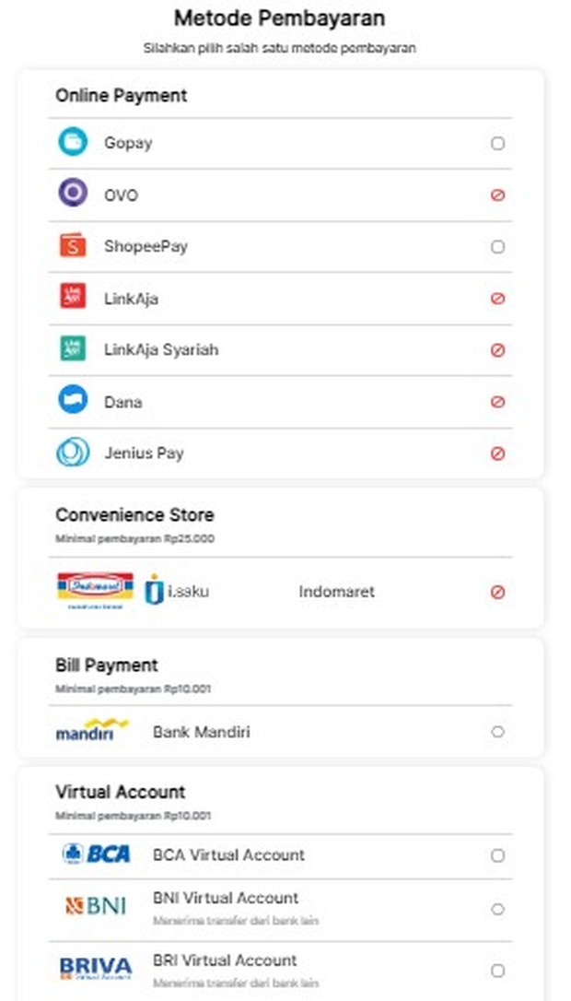Click the ShopeePay icon
Image resolution: width=571 pixels, height=1001 pixels.
[x=72, y=246]
